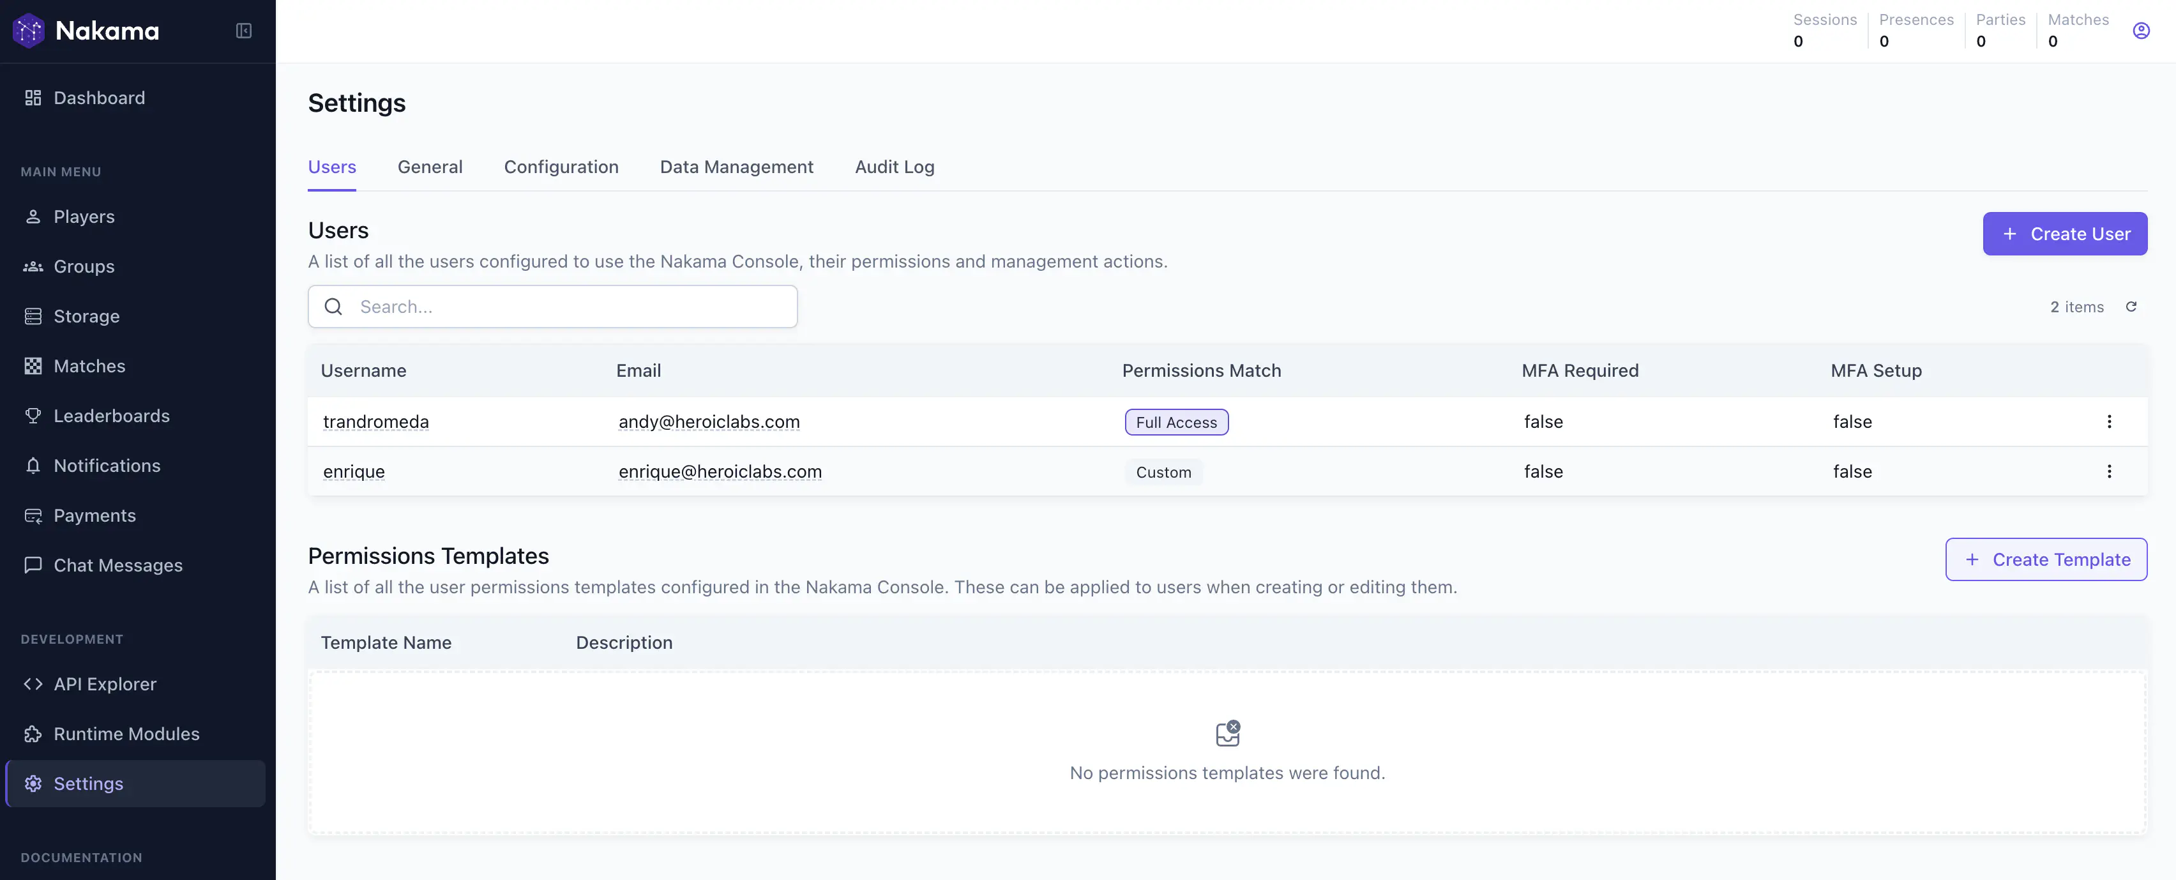Go to Dashboard in sidebar
The image size is (2176, 880).
(x=135, y=98)
